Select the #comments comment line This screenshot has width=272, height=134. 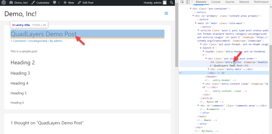(212, 109)
